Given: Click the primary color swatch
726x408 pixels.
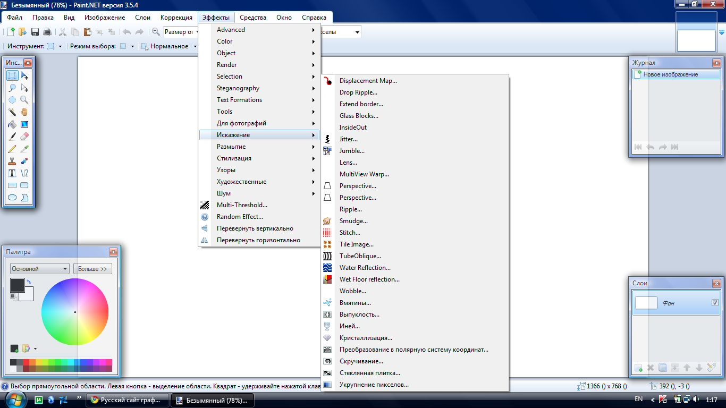Looking at the screenshot, I should click(16, 285).
